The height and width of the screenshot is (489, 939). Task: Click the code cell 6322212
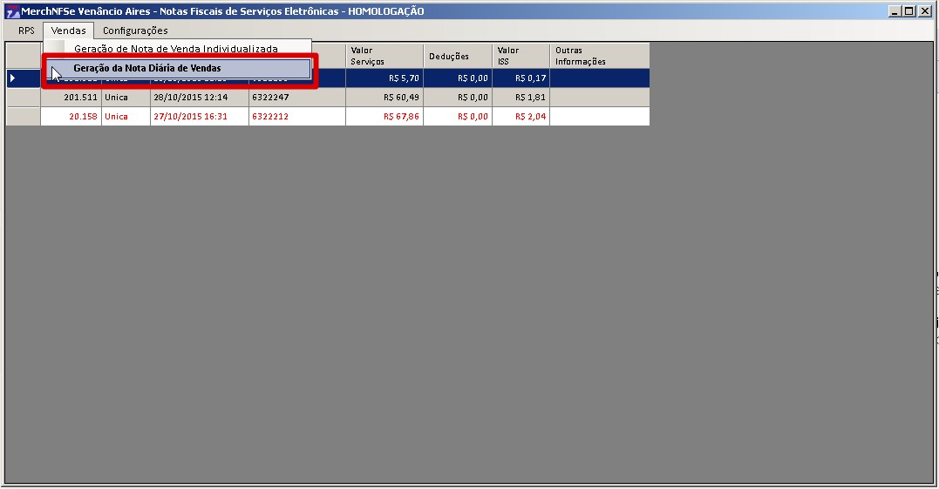296,117
